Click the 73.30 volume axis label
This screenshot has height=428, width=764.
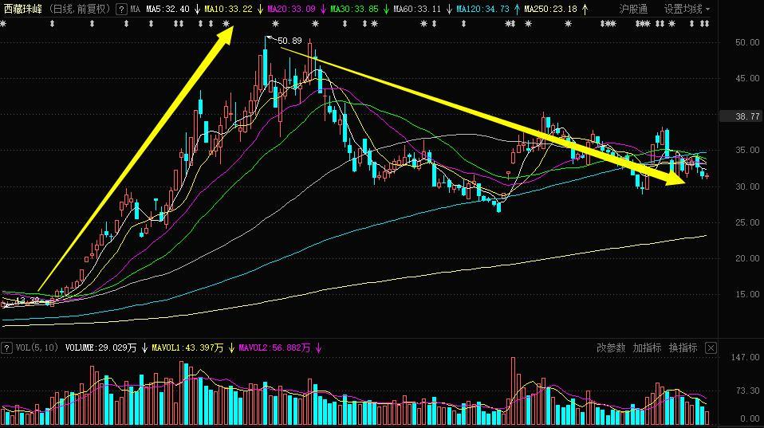pyautogui.click(x=747, y=391)
